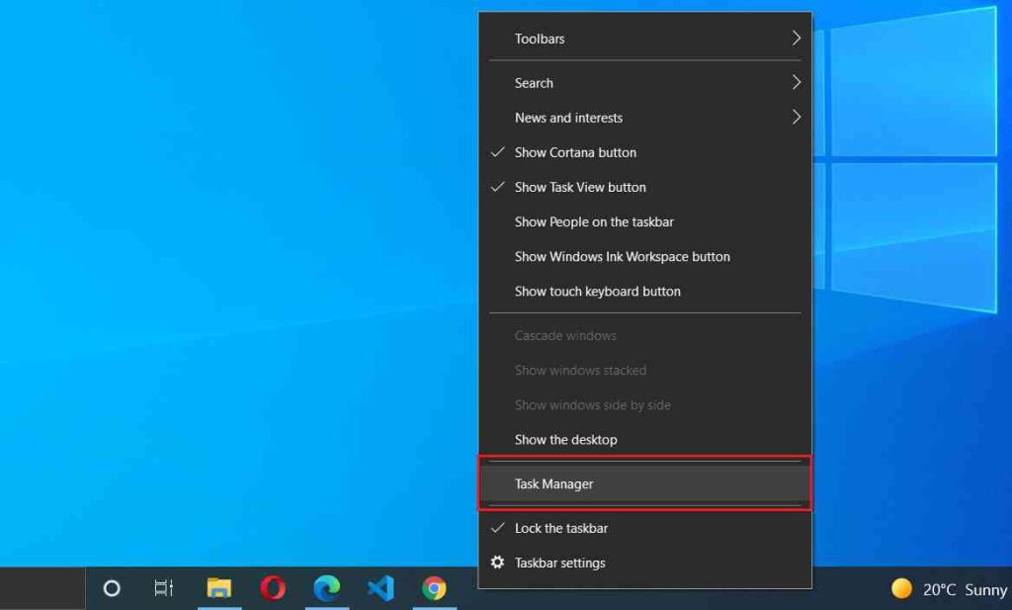This screenshot has width=1012, height=610.
Task: Click Show Windows Ink Workspace button option
Action: [x=622, y=256]
